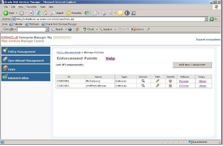The image size is (223, 146).
Task: Open Steps link for anotherGateway
Action: pyautogui.click(x=202, y=86)
